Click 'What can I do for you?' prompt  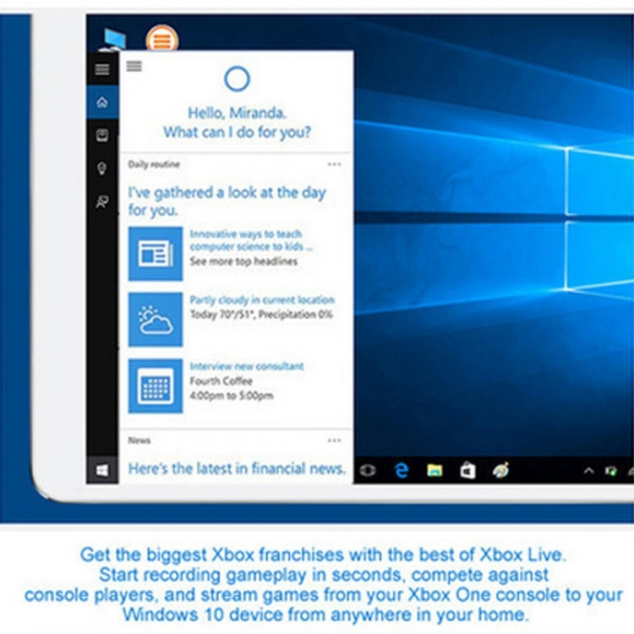pos(237,132)
